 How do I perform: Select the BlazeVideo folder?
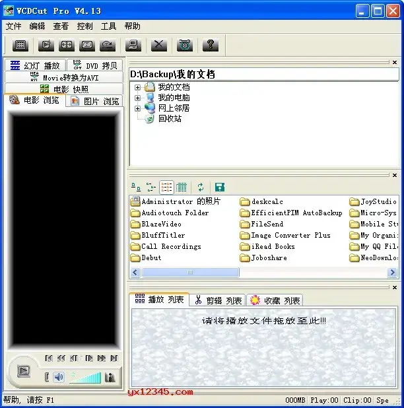click(x=156, y=224)
